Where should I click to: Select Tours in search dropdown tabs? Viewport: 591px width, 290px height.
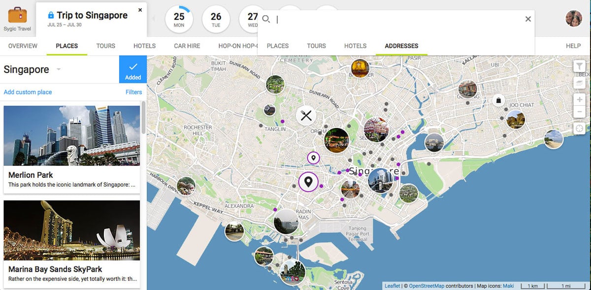pos(316,46)
